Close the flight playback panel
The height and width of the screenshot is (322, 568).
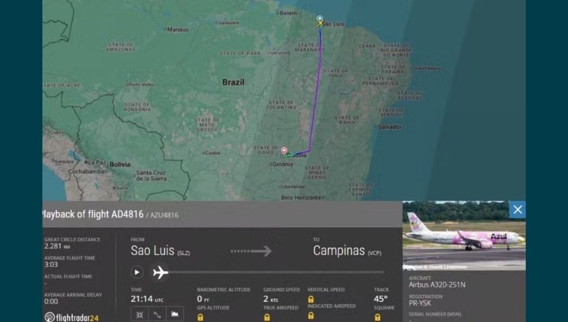[517, 210]
